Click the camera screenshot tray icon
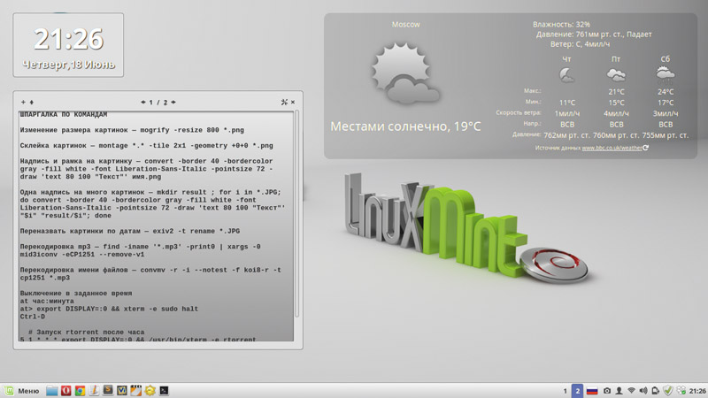 [607, 391]
